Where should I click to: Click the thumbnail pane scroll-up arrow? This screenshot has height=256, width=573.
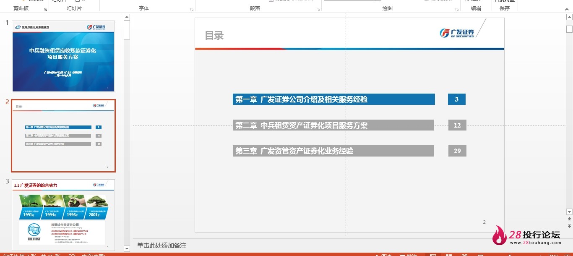127,17
